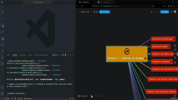Image resolution: width=178 pixels, height=100 pixels.
Task: Synchronize changes icon in status bar
Action: point(12,99)
